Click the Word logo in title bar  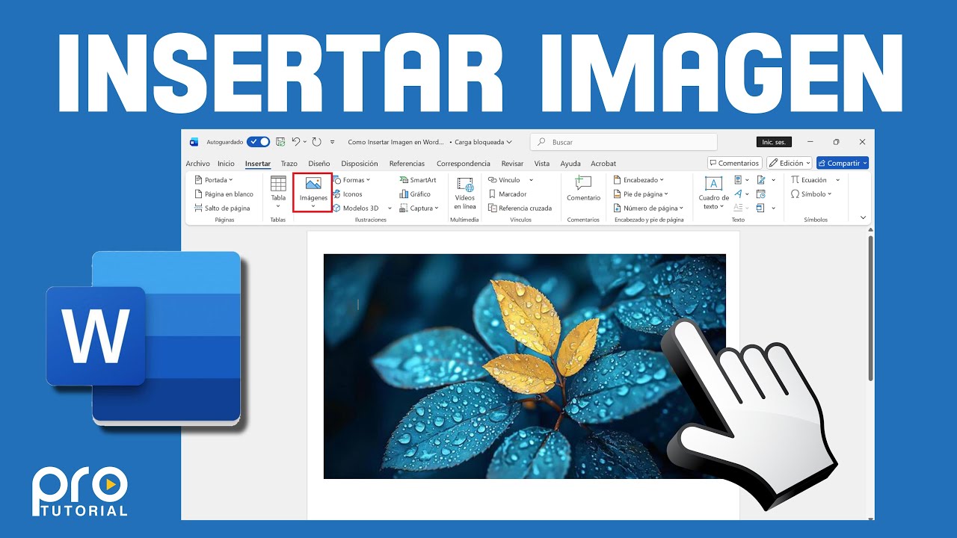point(194,142)
